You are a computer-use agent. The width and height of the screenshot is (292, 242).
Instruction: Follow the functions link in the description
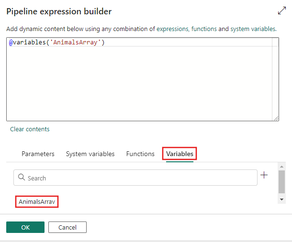(x=204, y=29)
